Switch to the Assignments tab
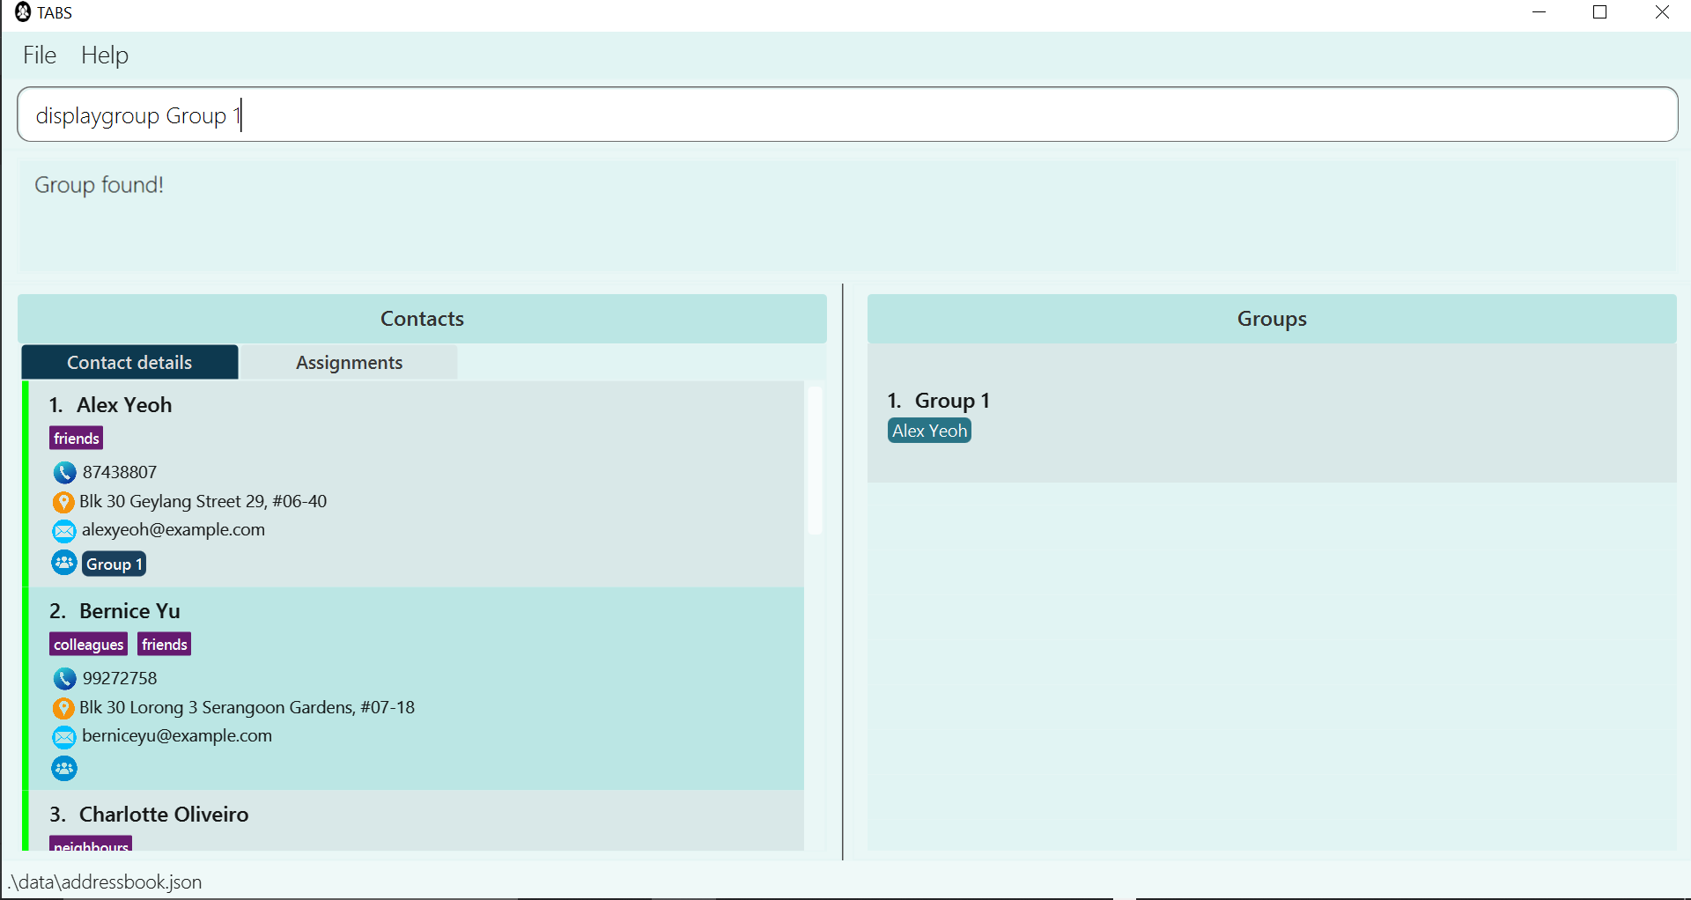The width and height of the screenshot is (1691, 900). point(349,362)
